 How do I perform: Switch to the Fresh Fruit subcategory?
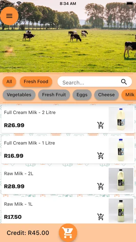coord(54,95)
